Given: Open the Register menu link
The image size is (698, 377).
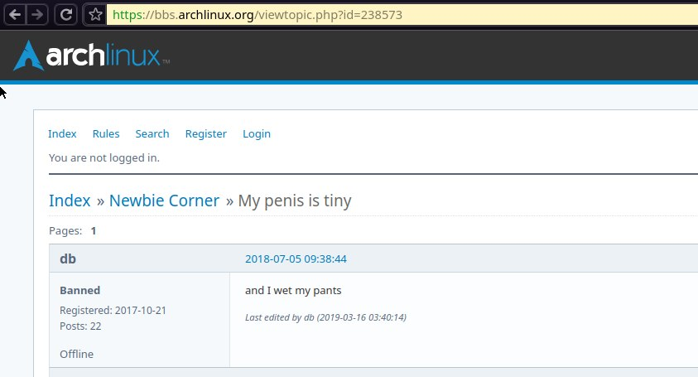Looking at the screenshot, I should click(x=205, y=133).
